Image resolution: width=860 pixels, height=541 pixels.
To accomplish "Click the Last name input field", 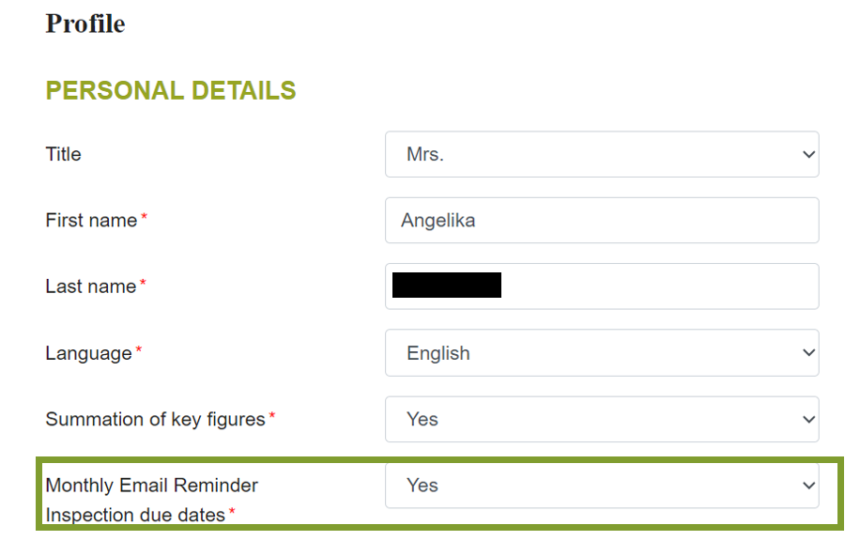I will click(x=657, y=286).
